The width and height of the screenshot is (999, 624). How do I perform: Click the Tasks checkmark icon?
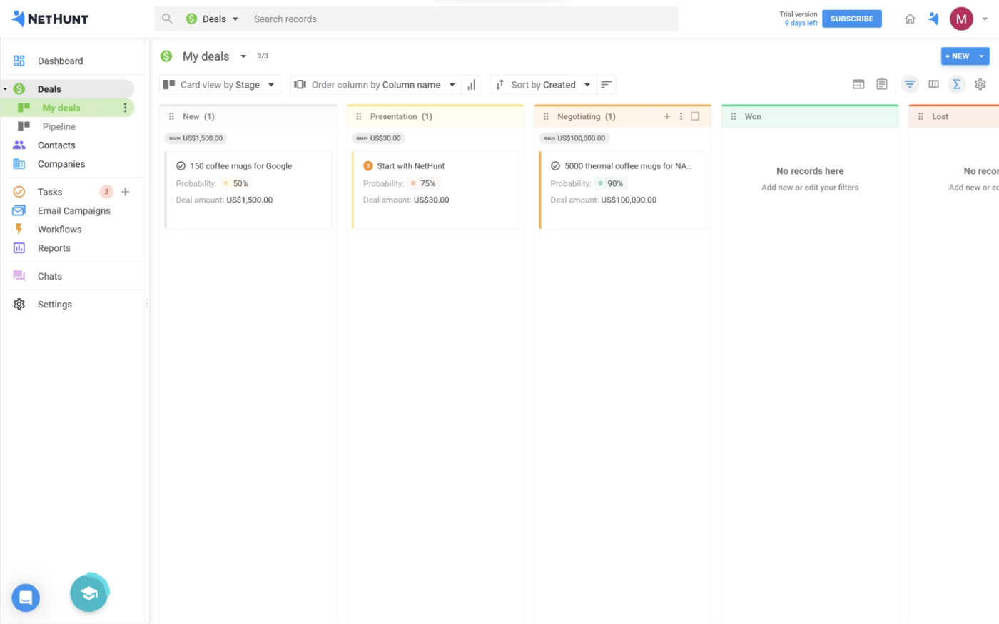point(19,192)
